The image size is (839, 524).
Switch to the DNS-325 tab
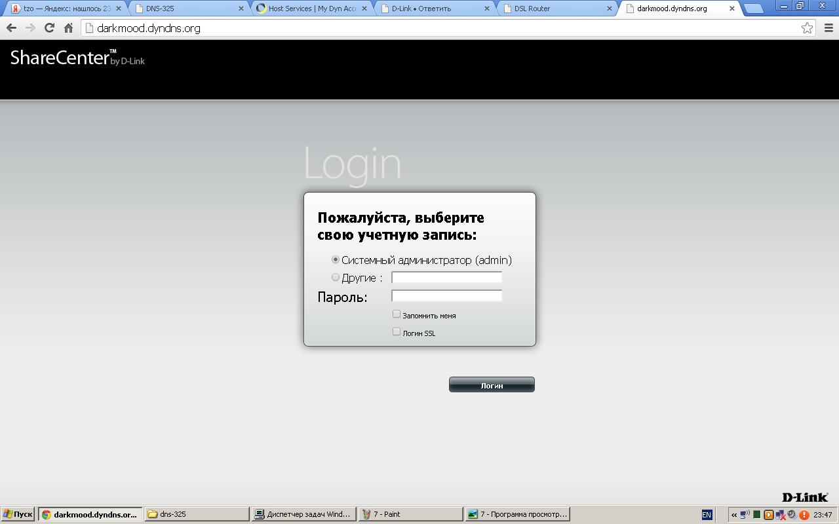click(185, 9)
